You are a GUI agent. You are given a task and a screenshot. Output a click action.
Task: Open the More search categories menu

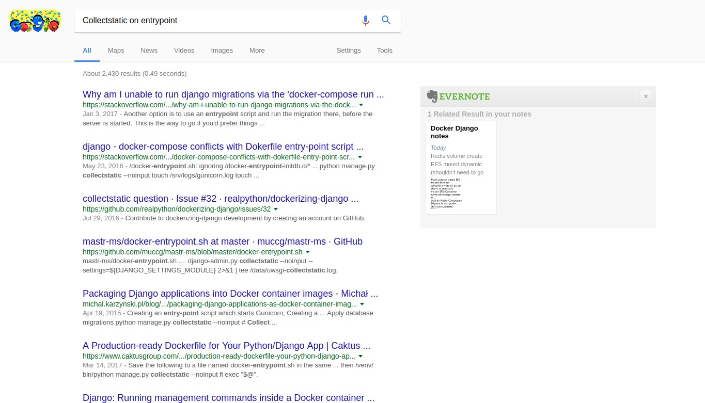pyautogui.click(x=257, y=51)
